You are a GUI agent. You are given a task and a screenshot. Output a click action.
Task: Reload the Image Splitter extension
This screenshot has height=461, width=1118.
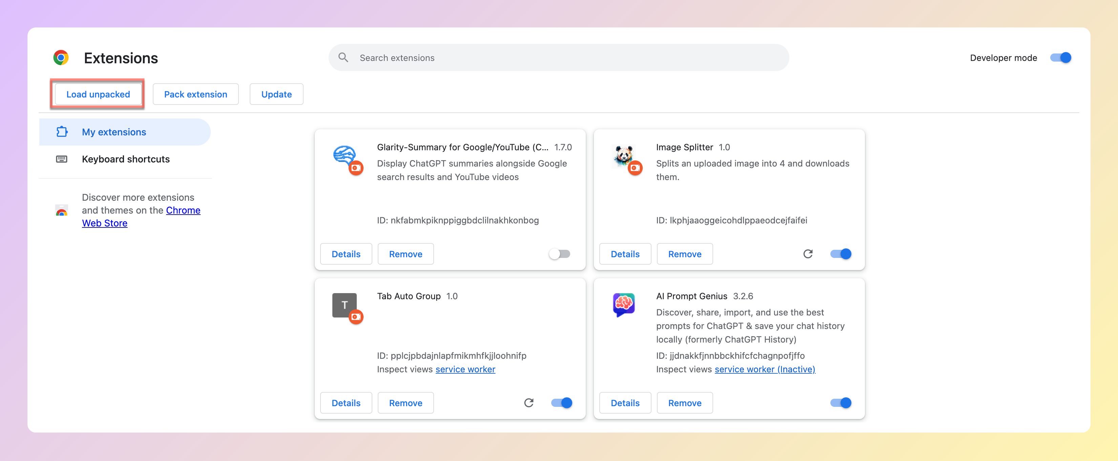coord(808,254)
